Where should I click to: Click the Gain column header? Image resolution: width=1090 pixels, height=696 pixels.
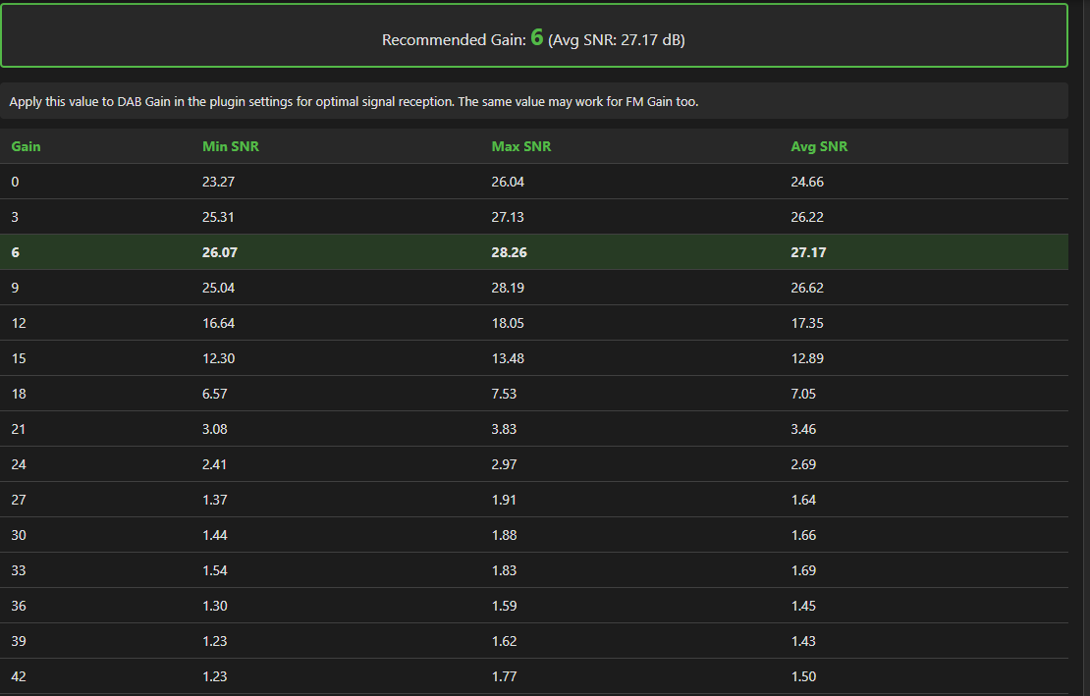click(26, 146)
